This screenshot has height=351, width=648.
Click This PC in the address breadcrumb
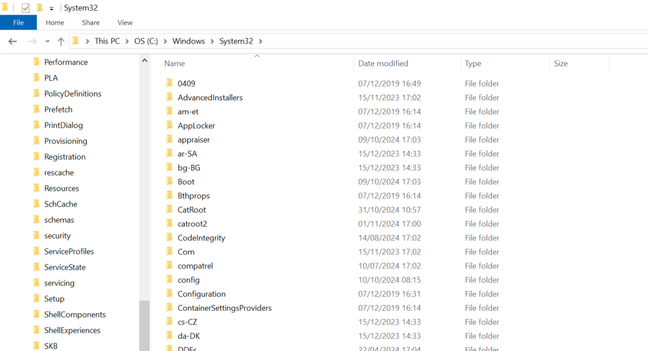click(107, 41)
